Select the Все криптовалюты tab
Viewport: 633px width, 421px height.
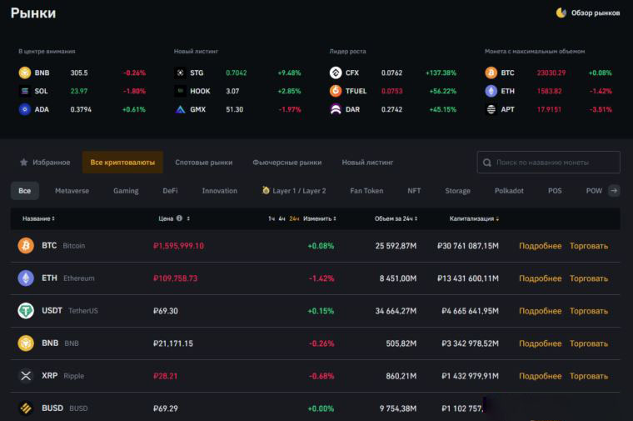[x=122, y=162]
